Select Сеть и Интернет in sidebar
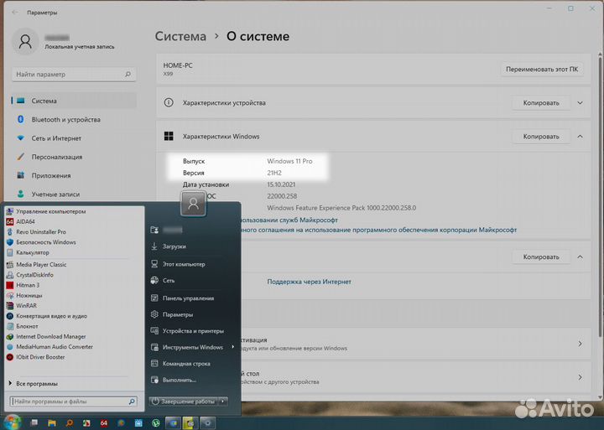The image size is (604, 430). tap(74, 137)
